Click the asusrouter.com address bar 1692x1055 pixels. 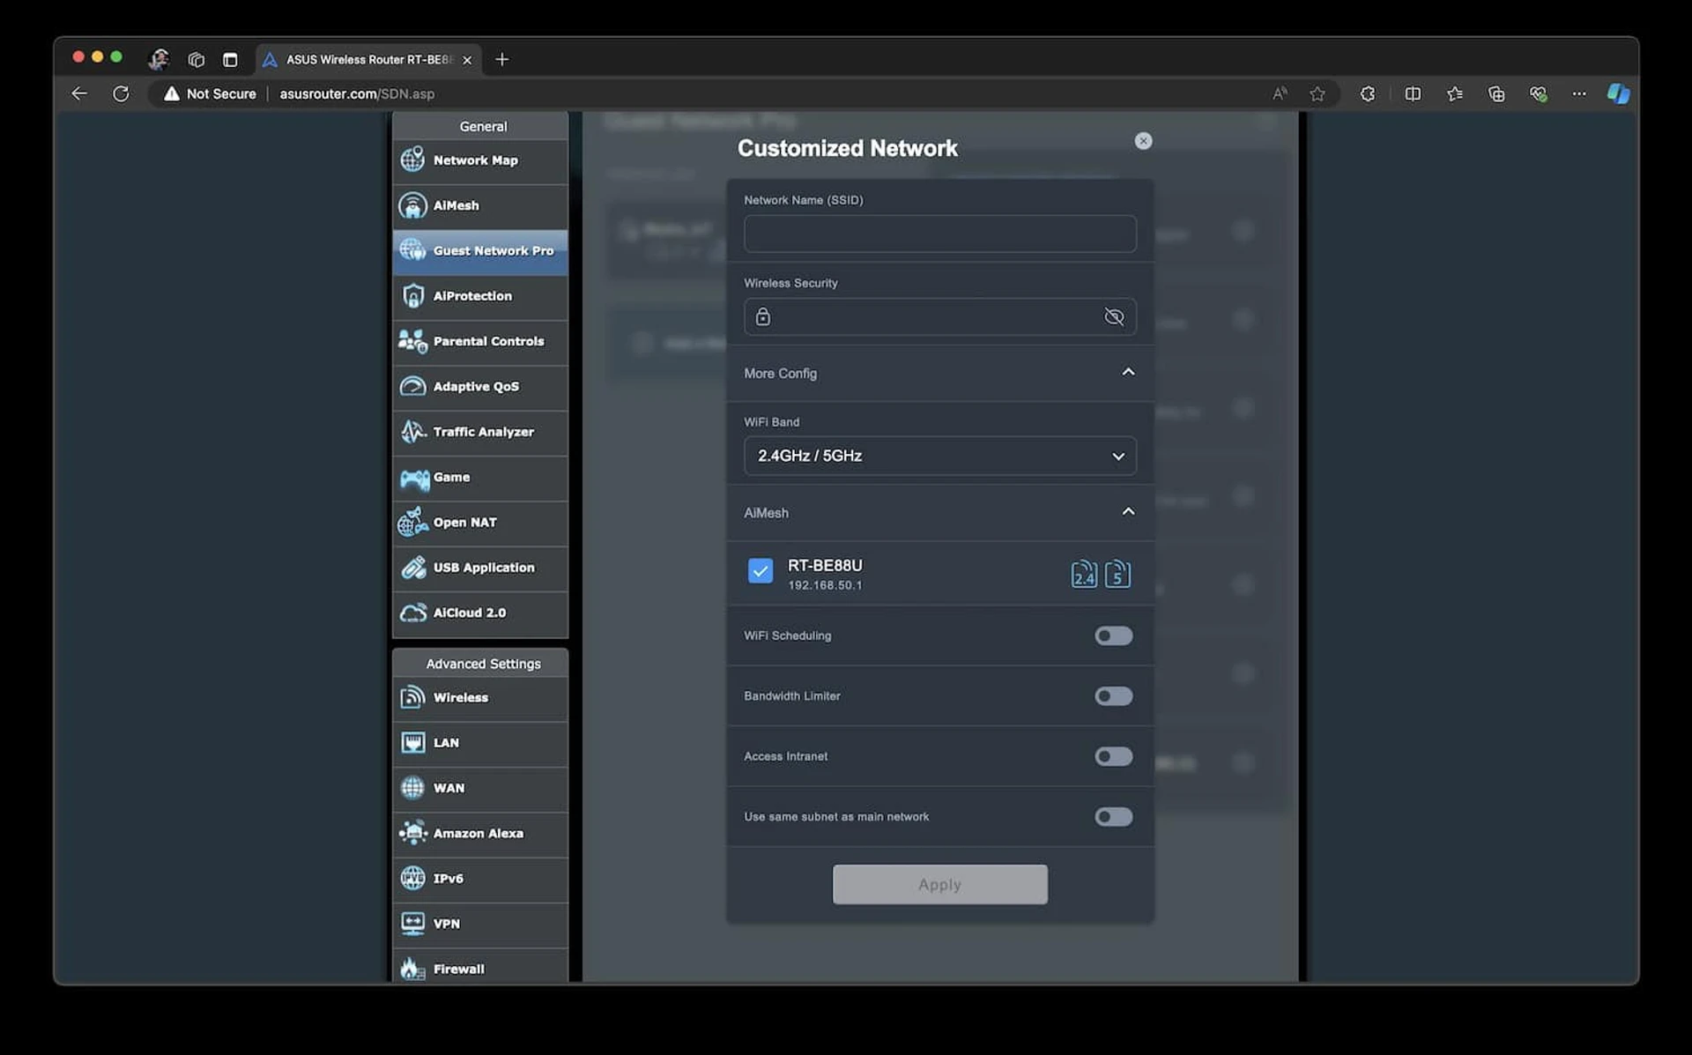point(357,93)
